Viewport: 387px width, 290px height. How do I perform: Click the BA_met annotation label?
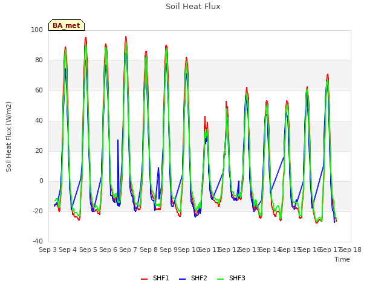67,25
